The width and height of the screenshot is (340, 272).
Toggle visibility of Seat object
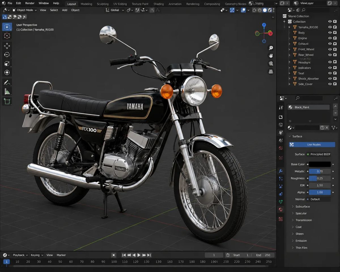click(x=330, y=73)
